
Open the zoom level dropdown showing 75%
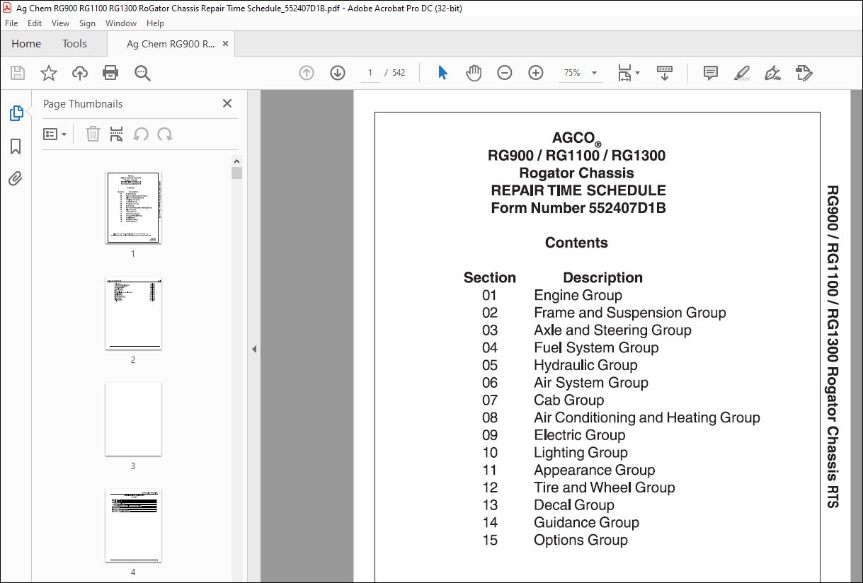point(581,73)
